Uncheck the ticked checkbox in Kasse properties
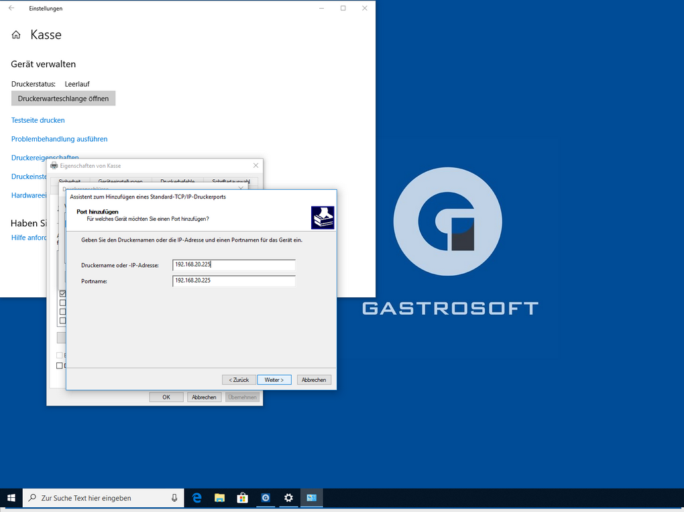This screenshot has height=512, width=684. tap(63, 294)
